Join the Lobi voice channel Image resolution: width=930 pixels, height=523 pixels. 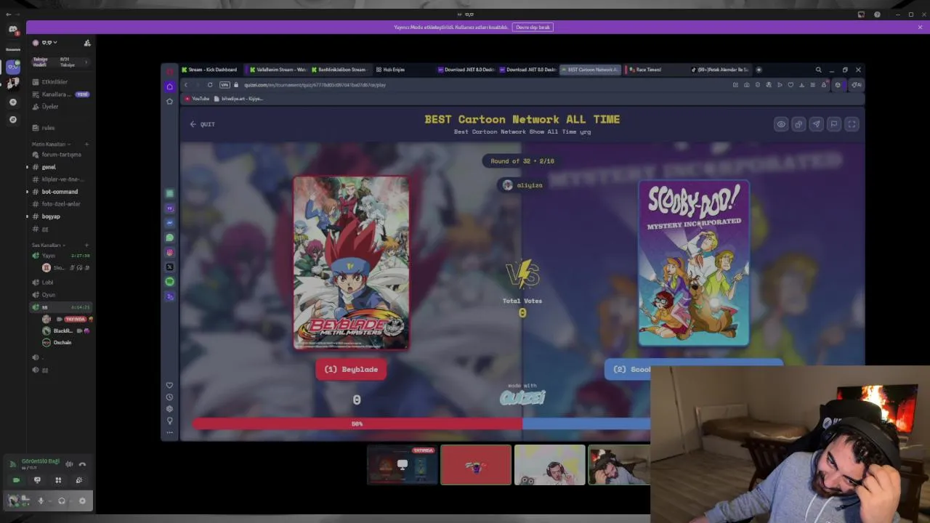[x=60, y=283]
